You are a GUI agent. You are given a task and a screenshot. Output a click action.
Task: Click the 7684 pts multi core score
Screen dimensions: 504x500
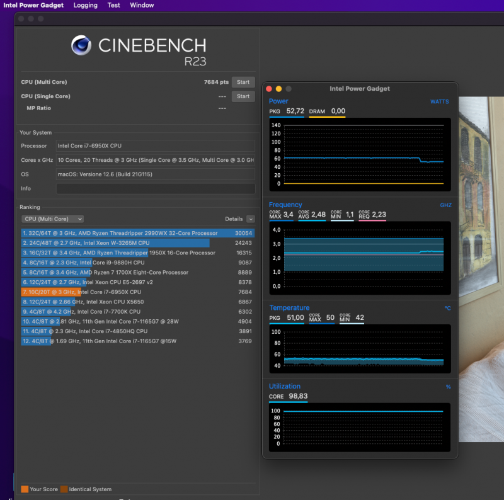coord(216,82)
